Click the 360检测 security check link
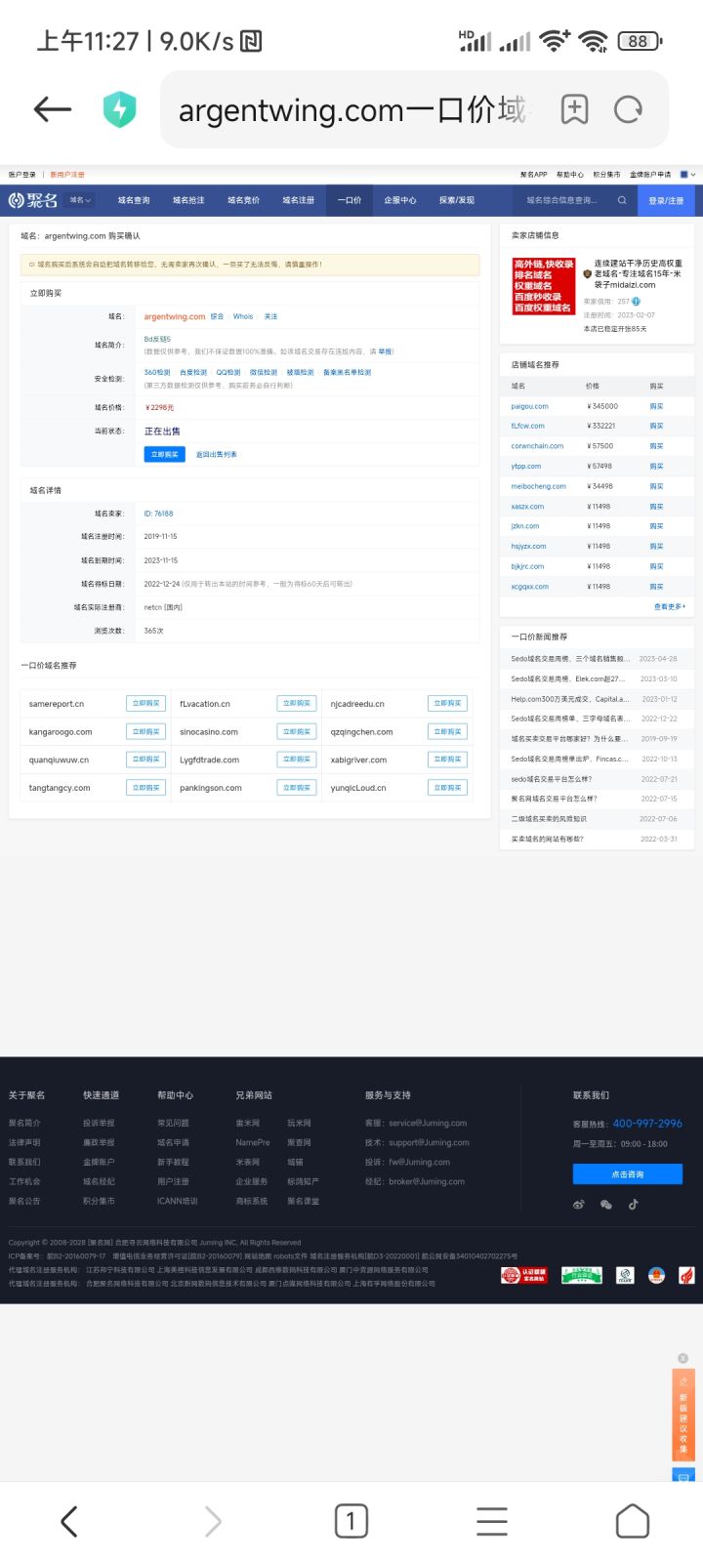 157,372
